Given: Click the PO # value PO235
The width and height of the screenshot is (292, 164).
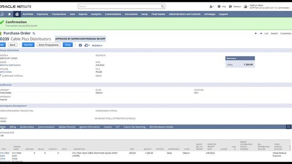Looking at the screenshot, I should [x=99, y=72].
